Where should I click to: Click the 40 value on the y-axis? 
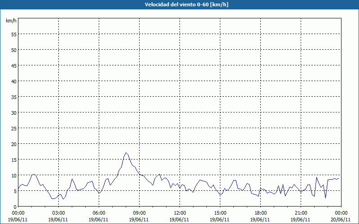(14, 82)
